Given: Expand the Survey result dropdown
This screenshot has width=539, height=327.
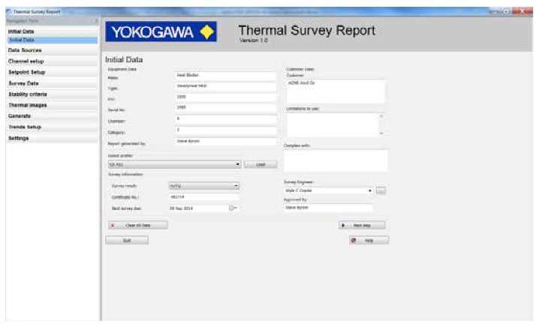Looking at the screenshot, I should [x=236, y=186].
